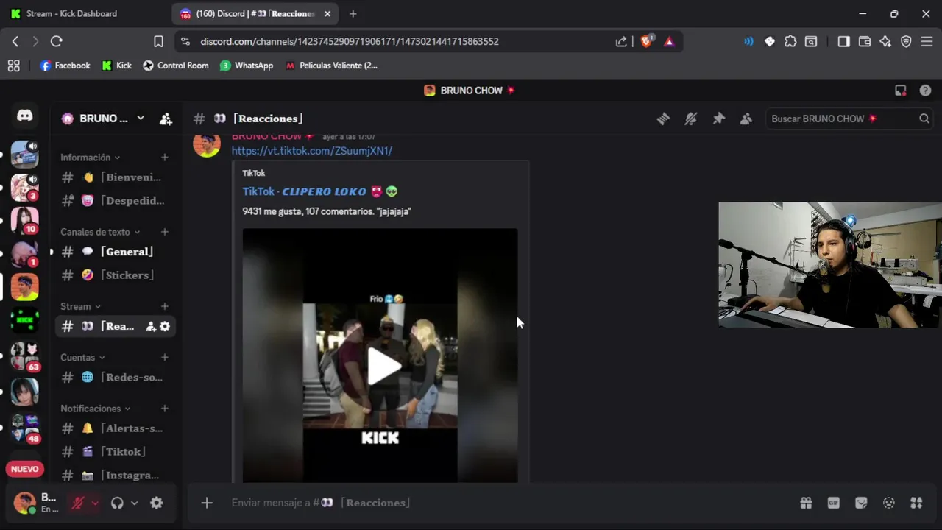Open pinned messages pin icon
This screenshot has height=530, width=942.
tap(718, 119)
